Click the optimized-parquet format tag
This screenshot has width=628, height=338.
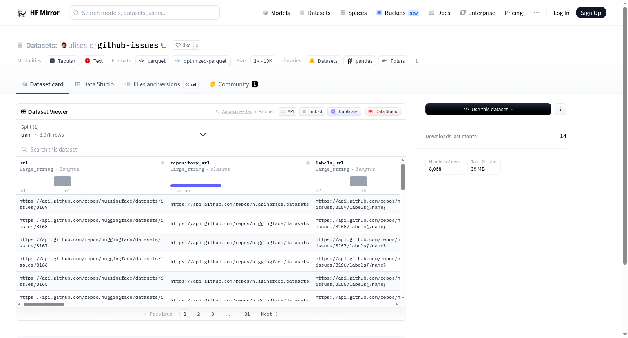(201, 61)
